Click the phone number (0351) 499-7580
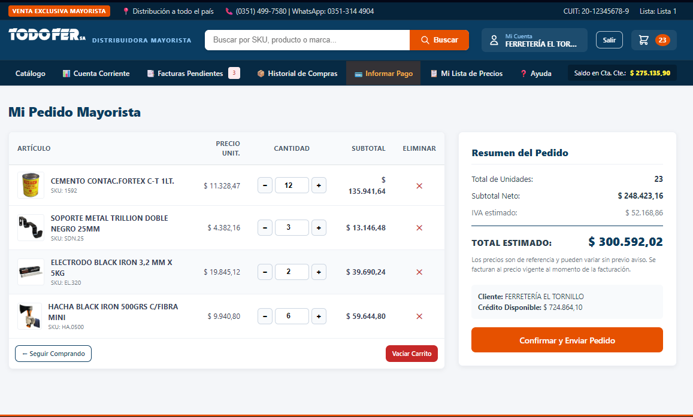 point(261,11)
